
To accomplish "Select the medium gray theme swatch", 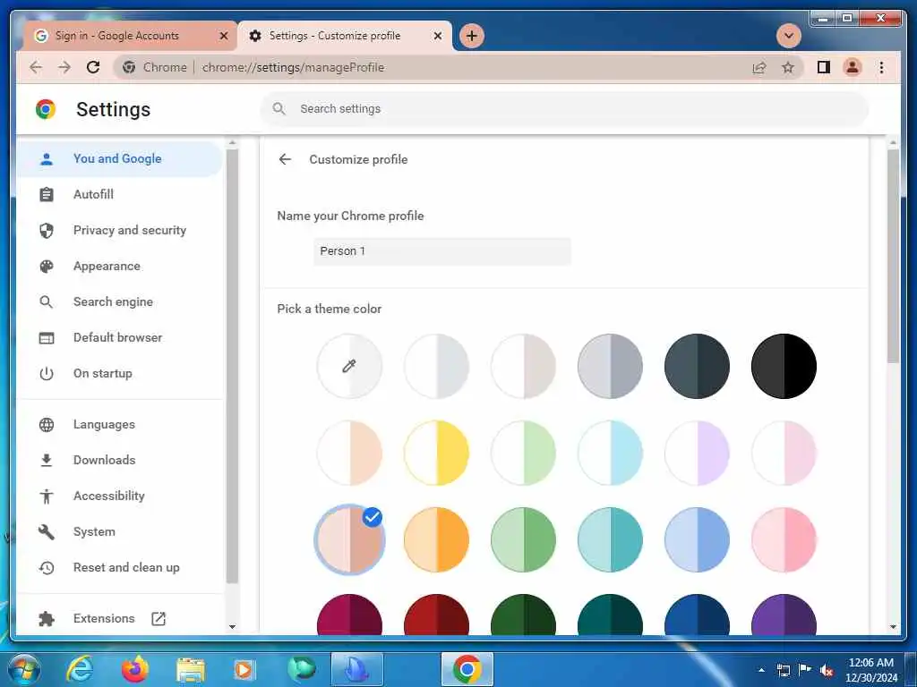I will pyautogui.click(x=610, y=366).
